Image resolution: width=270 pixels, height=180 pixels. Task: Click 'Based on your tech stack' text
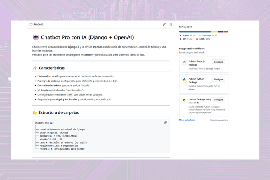click(x=192, y=52)
